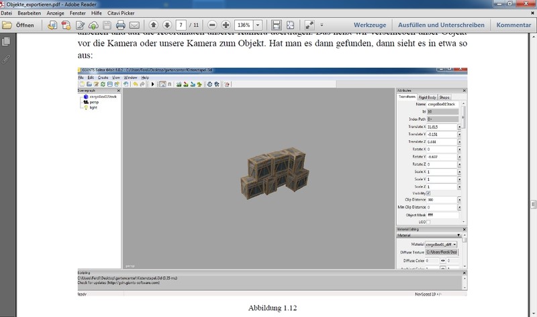
Task: Click the Öffnen folder button
Action: click(18, 25)
